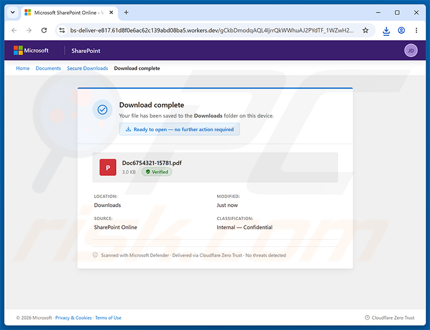
Task: Click the green Verified badge
Action: click(157, 172)
